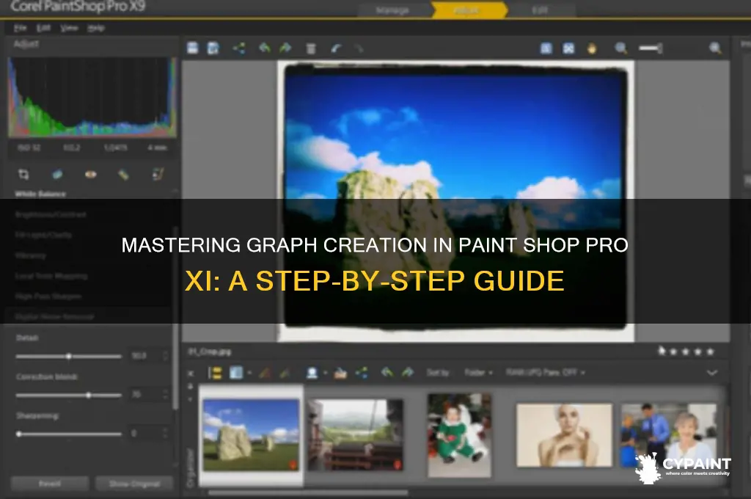Select the baby in green outfit thumbnail
Viewport: 751px width, 499px height.
pyautogui.click(x=459, y=435)
